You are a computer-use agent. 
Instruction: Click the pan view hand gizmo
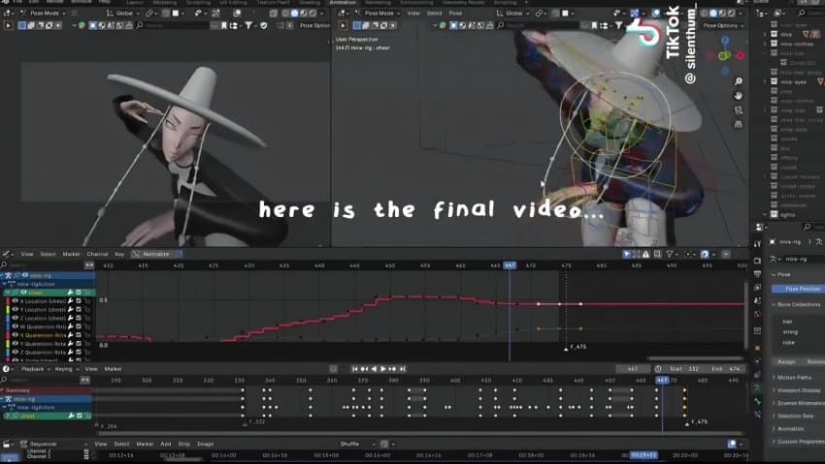coord(739,95)
